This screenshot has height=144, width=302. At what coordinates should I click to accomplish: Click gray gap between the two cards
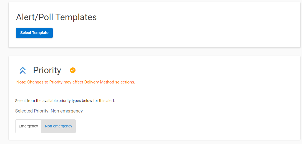154,52
